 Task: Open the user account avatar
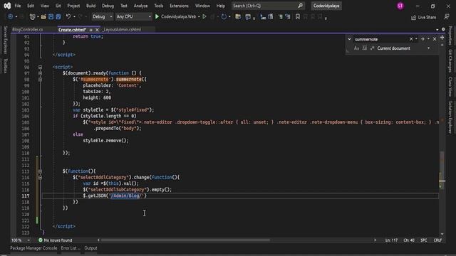(400, 6)
